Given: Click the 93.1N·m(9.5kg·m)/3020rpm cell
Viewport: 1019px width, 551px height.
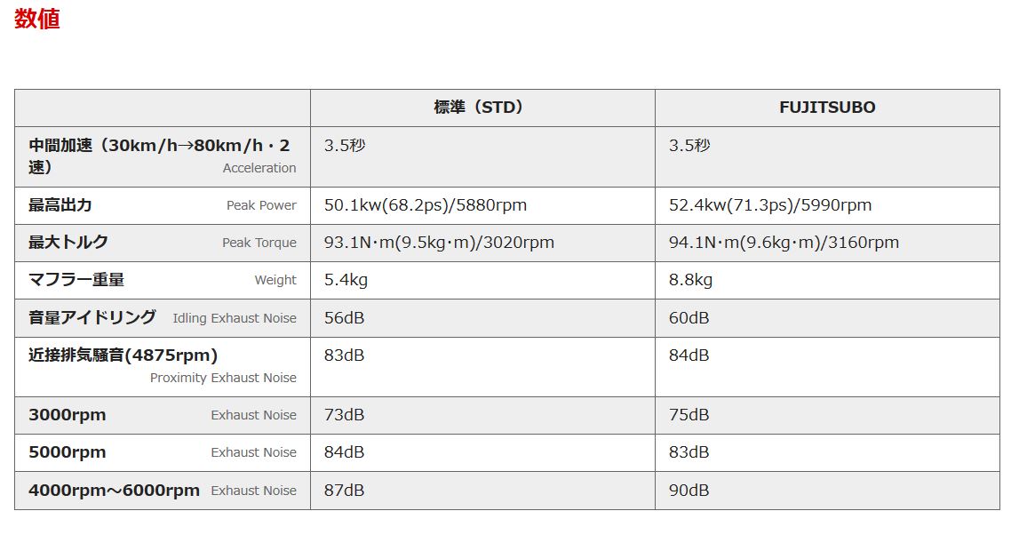Looking at the screenshot, I should 482,243.
